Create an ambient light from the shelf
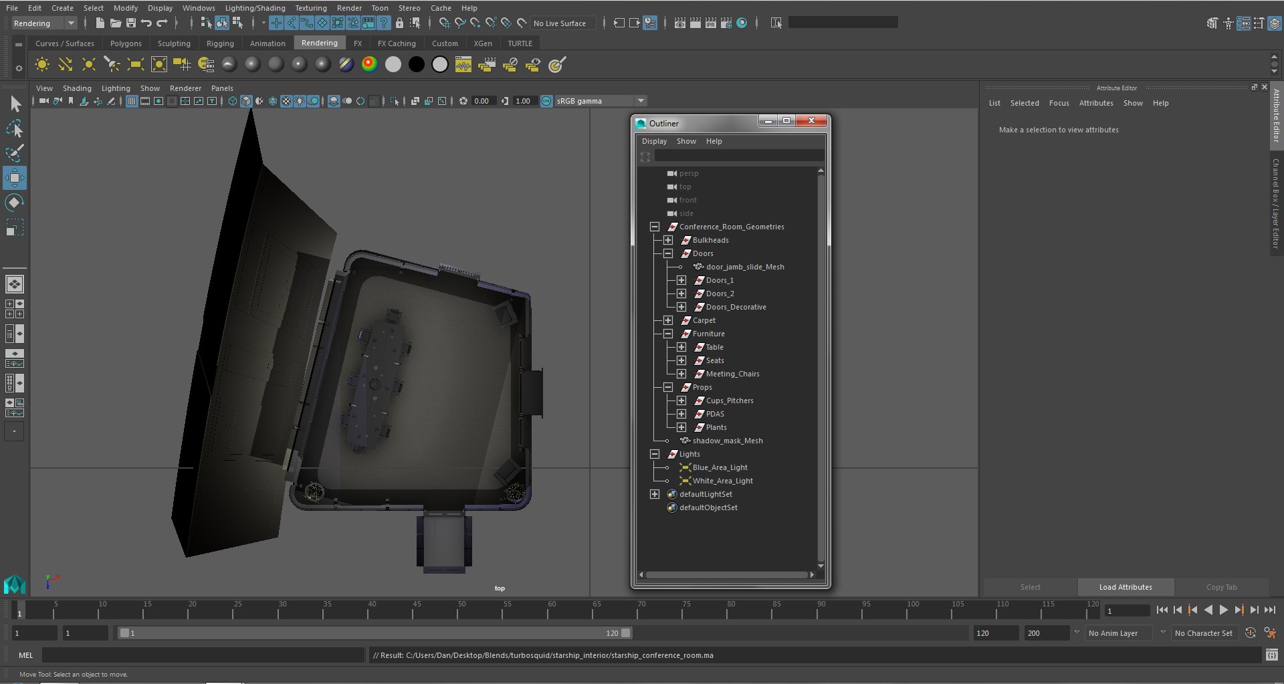 pyautogui.click(x=41, y=64)
